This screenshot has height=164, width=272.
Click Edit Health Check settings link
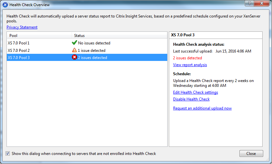(196, 92)
